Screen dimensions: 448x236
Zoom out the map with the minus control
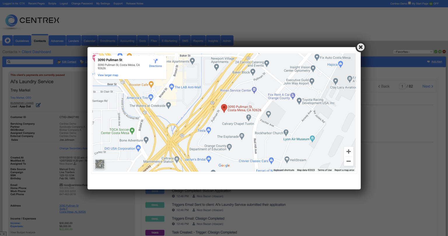pyautogui.click(x=348, y=161)
